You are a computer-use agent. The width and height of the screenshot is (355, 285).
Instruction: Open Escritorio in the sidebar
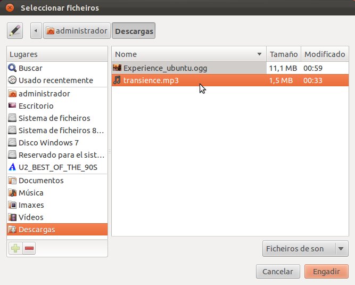point(57,106)
